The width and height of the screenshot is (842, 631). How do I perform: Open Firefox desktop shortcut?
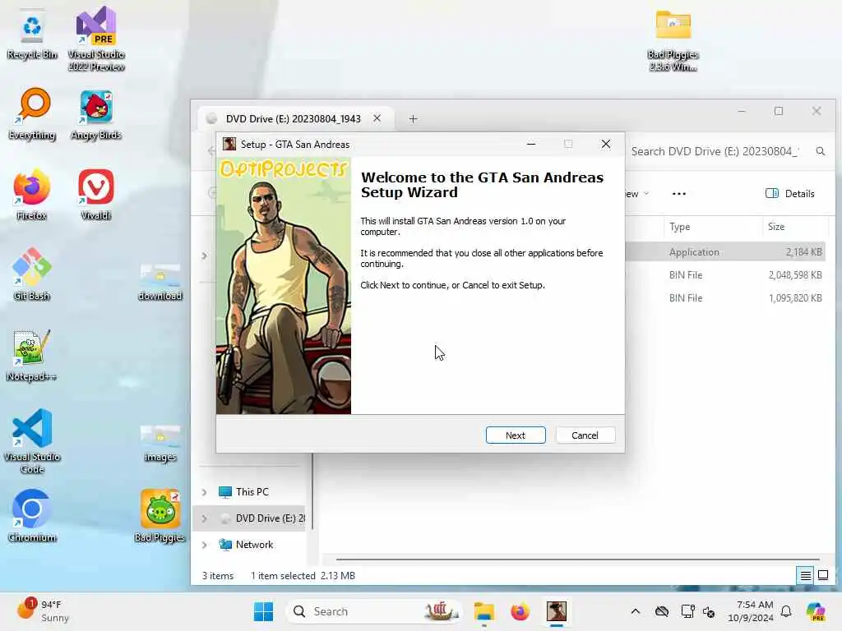point(32,194)
